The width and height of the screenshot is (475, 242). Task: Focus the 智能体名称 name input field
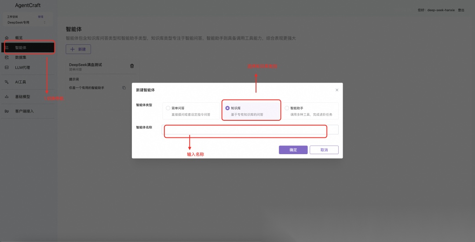[250, 130]
